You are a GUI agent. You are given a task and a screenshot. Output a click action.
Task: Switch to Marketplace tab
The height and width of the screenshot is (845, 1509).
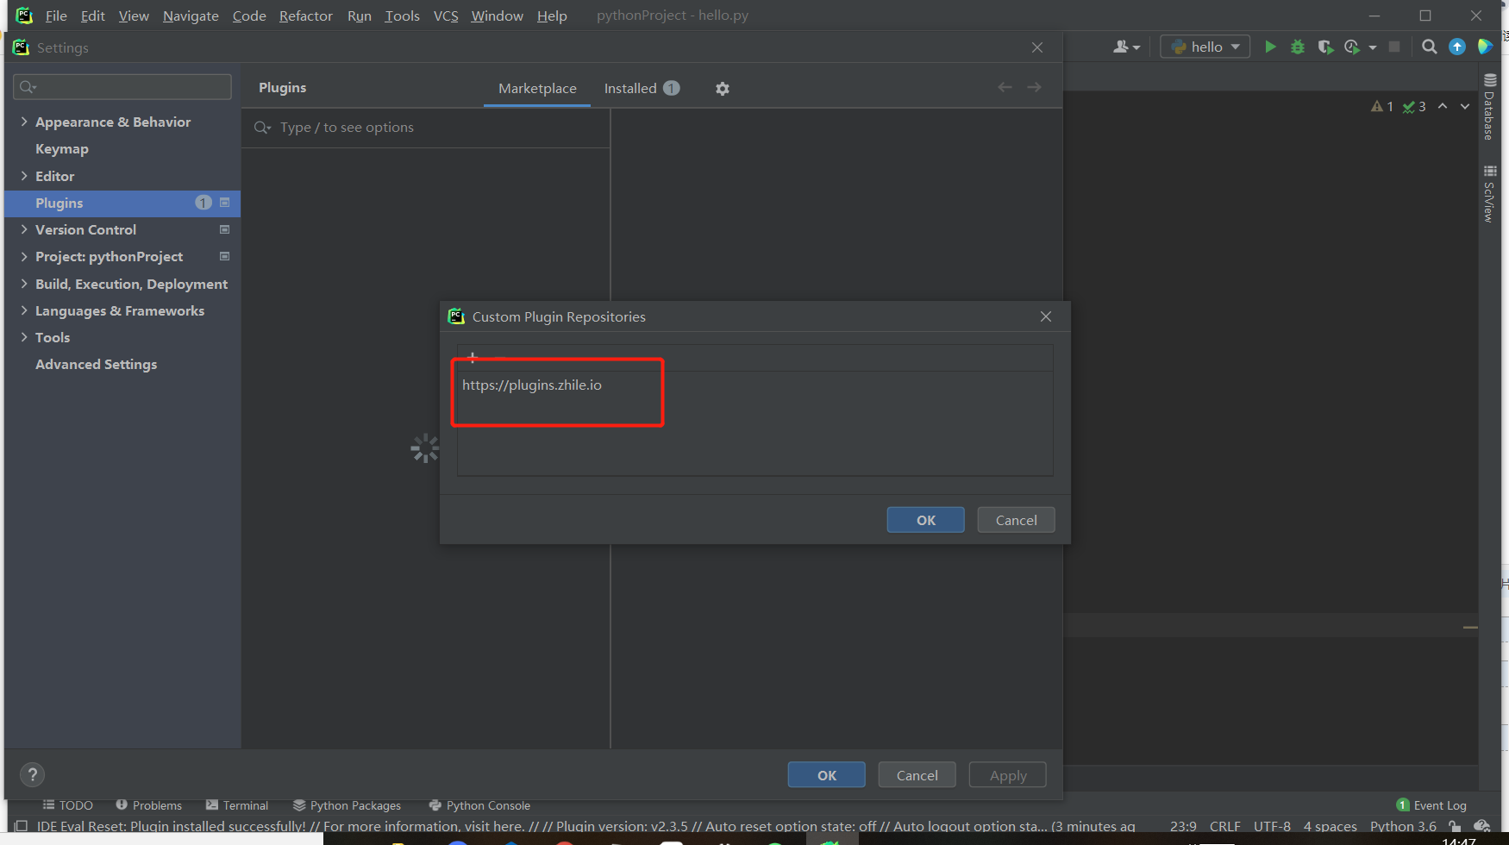point(537,88)
